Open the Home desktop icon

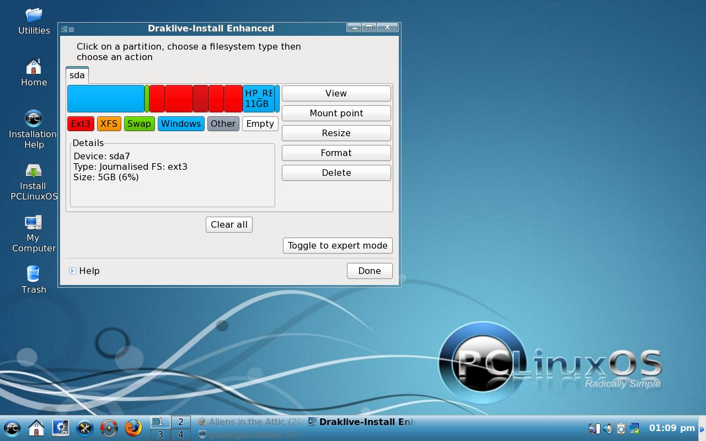tap(34, 72)
